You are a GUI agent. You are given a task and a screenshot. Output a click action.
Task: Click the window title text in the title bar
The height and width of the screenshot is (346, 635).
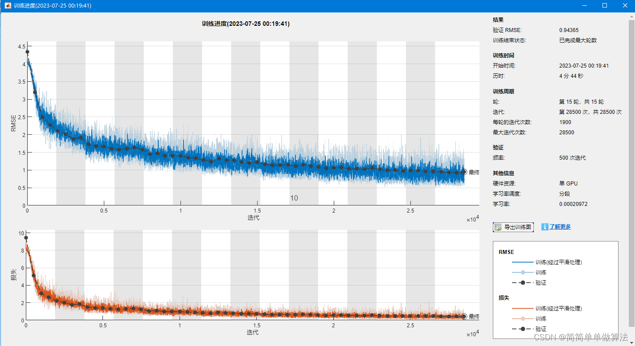(53, 6)
